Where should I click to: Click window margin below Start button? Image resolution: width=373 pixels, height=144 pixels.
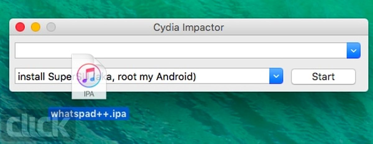[323, 88]
